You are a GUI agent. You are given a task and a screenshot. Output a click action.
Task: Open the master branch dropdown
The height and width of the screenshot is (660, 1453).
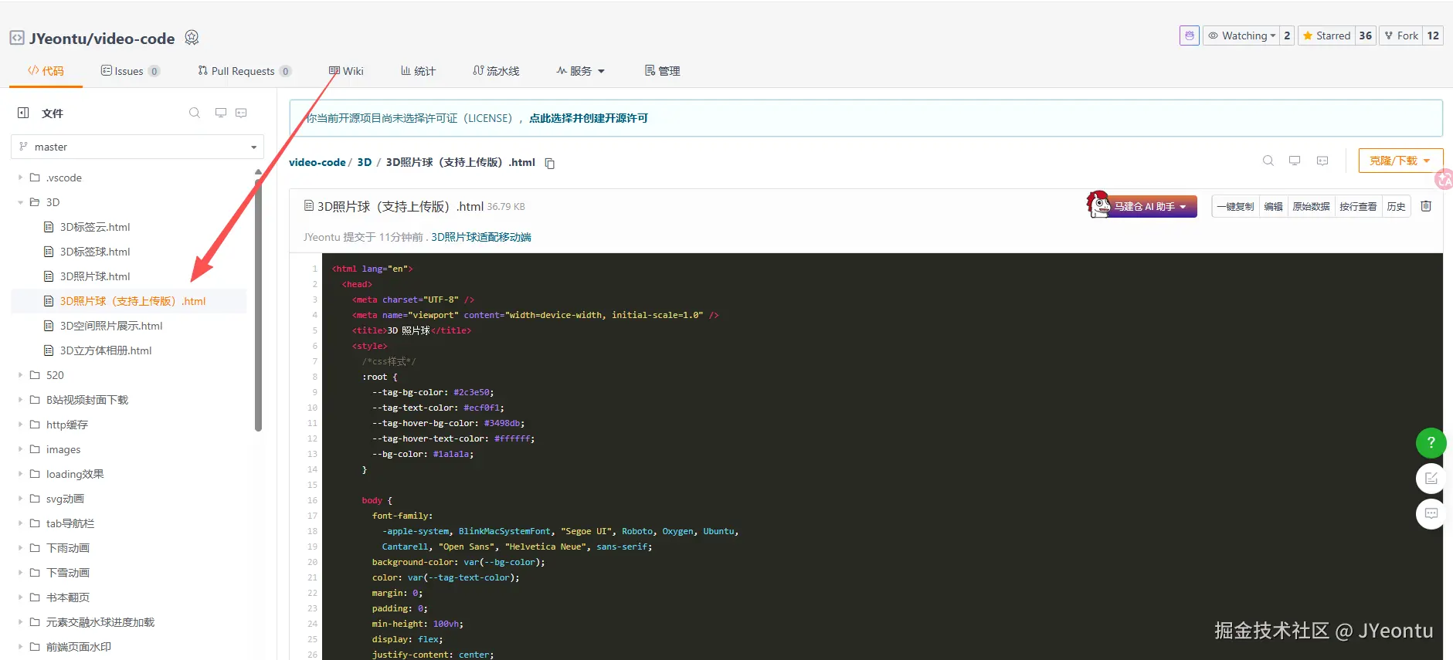point(137,147)
